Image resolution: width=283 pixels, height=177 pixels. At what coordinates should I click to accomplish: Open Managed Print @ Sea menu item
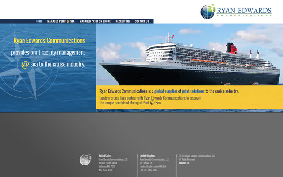(x=61, y=21)
